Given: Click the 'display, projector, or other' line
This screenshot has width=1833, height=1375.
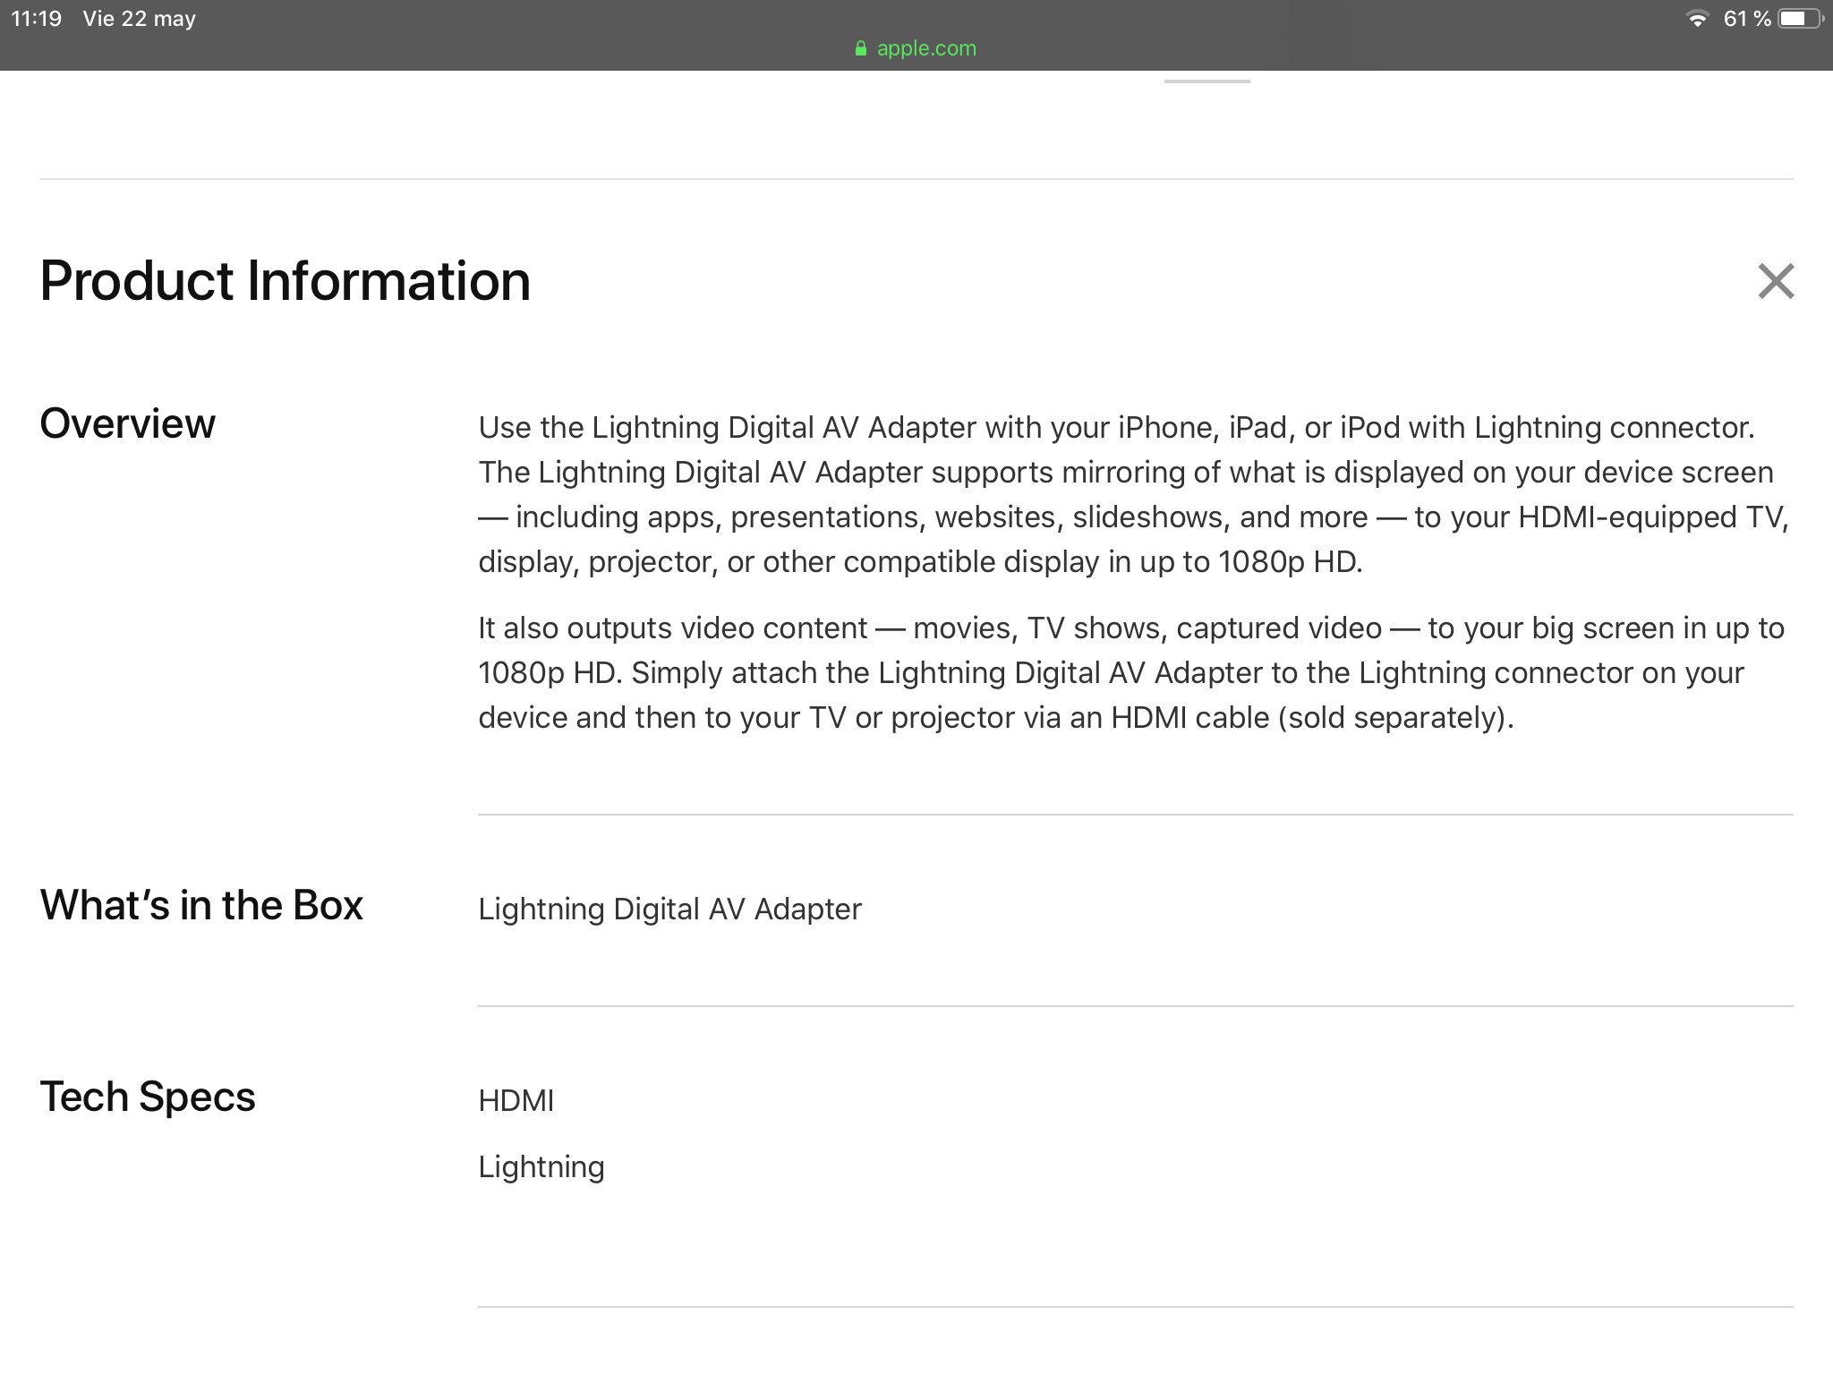Looking at the screenshot, I should pyautogui.click(x=920, y=562).
